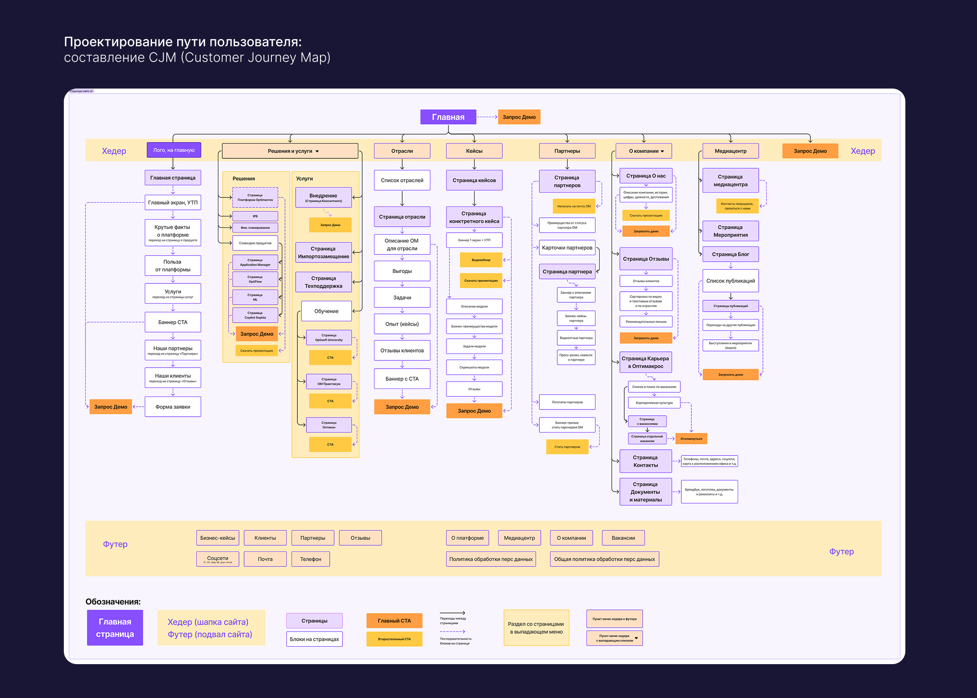Click the Карточки партнеров block
The width and height of the screenshot is (977, 698).
(567, 247)
